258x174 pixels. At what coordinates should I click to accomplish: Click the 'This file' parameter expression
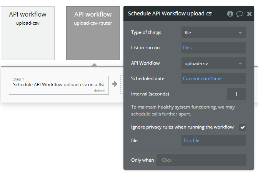click(x=191, y=141)
